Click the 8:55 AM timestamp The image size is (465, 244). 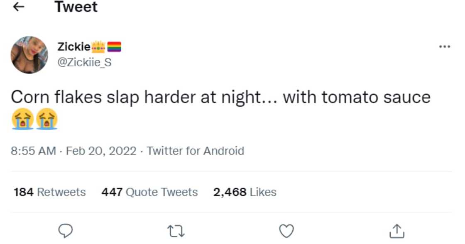click(33, 151)
